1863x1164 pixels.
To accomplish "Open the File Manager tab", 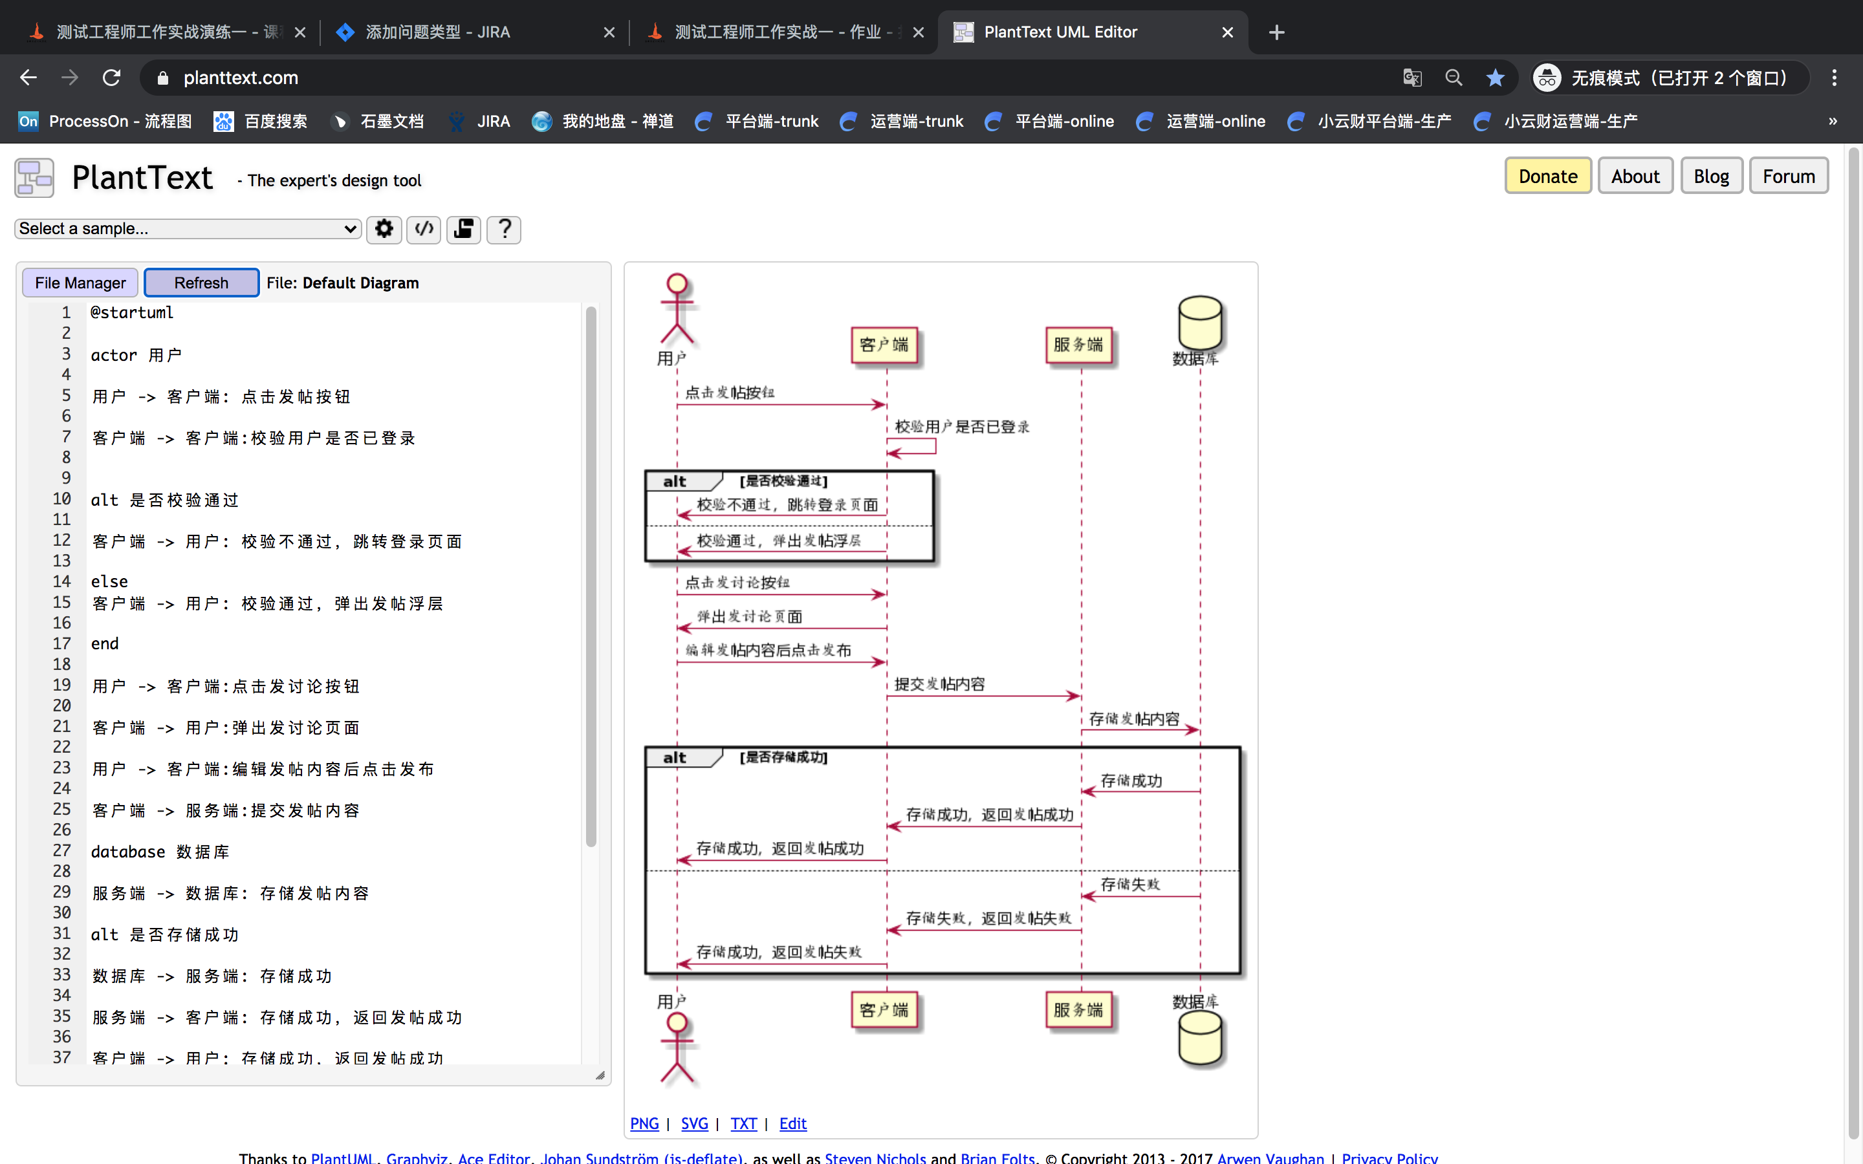I will [x=80, y=283].
